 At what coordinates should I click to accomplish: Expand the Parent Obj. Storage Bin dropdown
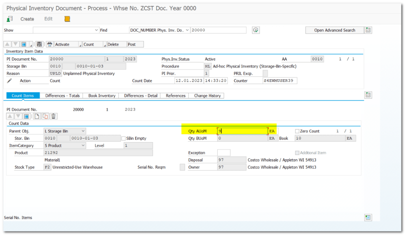point(83,131)
